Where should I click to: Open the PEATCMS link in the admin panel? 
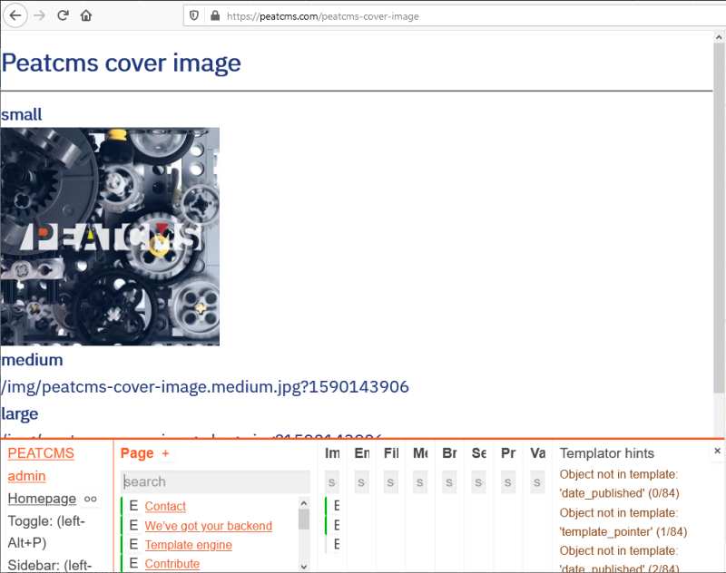(41, 453)
